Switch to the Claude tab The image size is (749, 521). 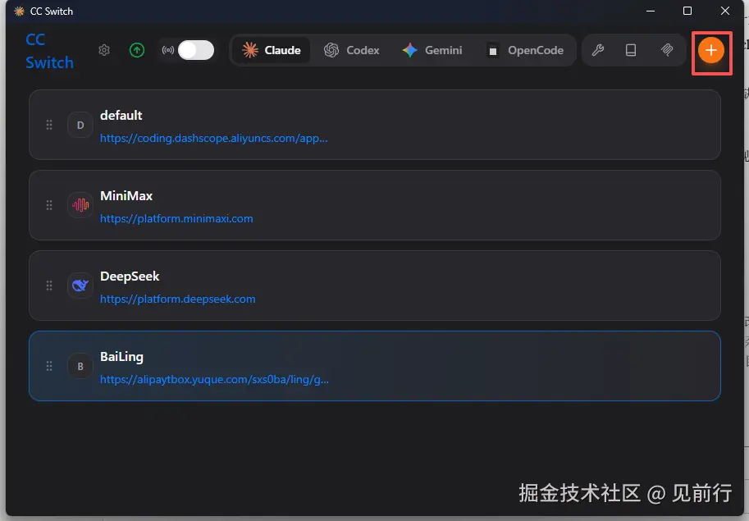pos(272,50)
